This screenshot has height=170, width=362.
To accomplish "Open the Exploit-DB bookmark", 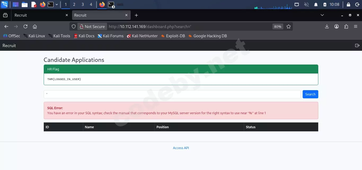I will (173, 36).
